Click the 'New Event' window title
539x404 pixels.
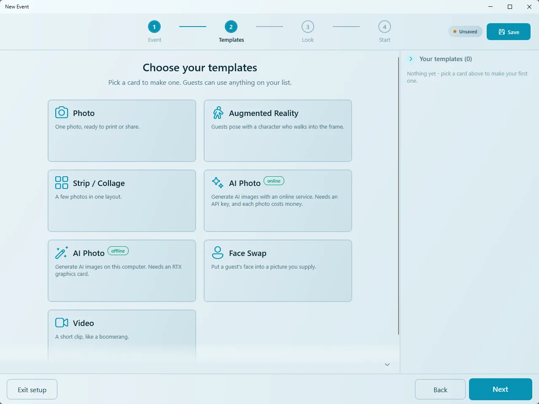tap(17, 7)
